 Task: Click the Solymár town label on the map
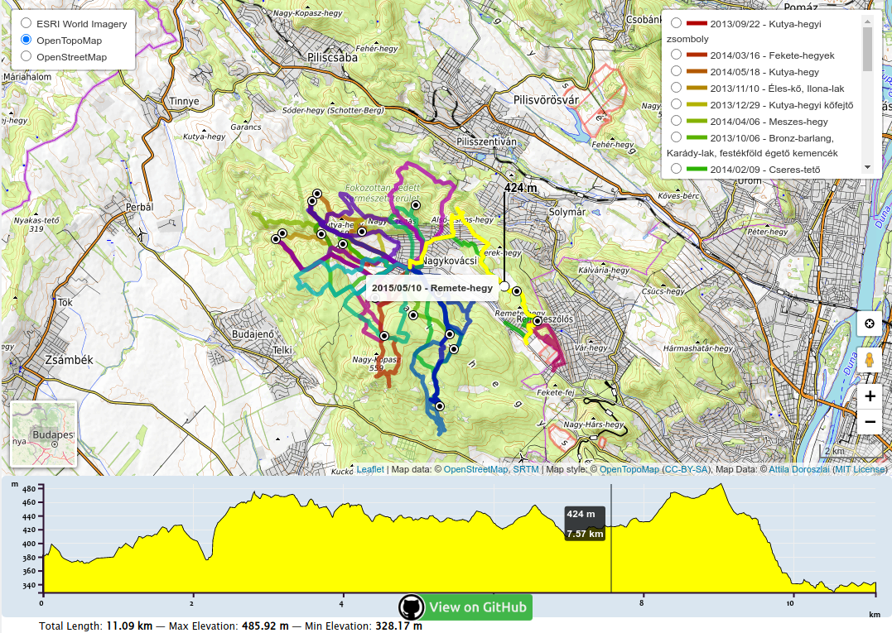tap(567, 212)
